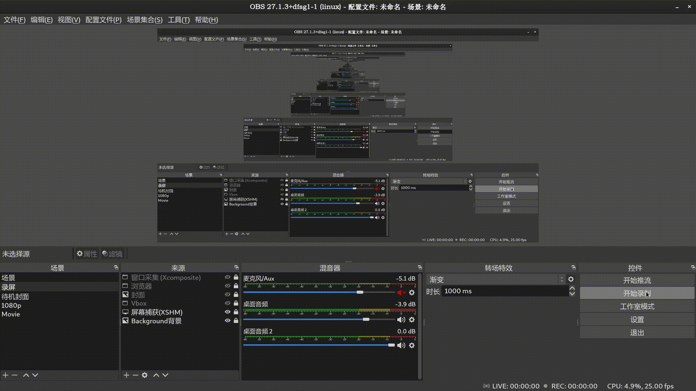Unlock the Background背景 source
This screenshot has width=696, height=391.
pos(236,320)
